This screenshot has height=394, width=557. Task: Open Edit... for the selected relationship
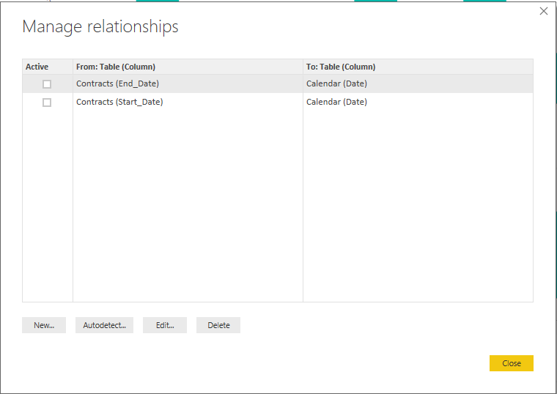165,325
